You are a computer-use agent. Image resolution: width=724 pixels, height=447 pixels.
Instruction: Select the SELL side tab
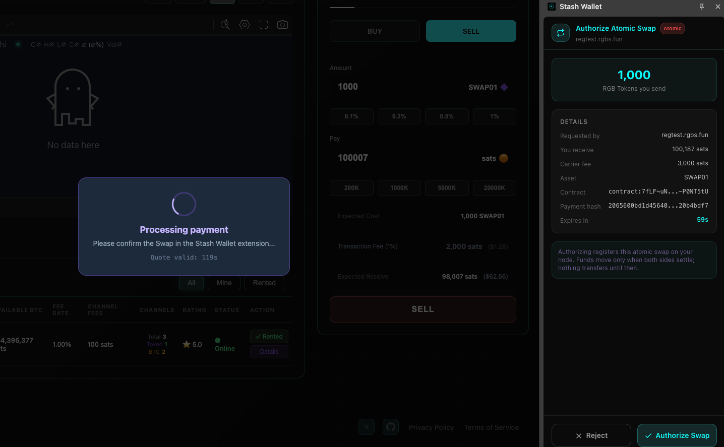click(471, 31)
